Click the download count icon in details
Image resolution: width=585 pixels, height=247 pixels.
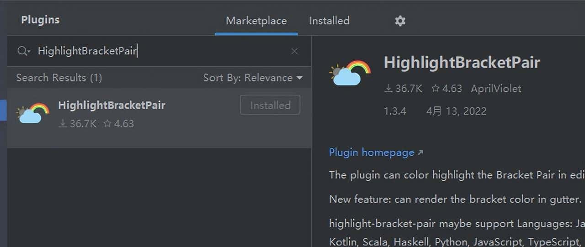[x=388, y=89]
